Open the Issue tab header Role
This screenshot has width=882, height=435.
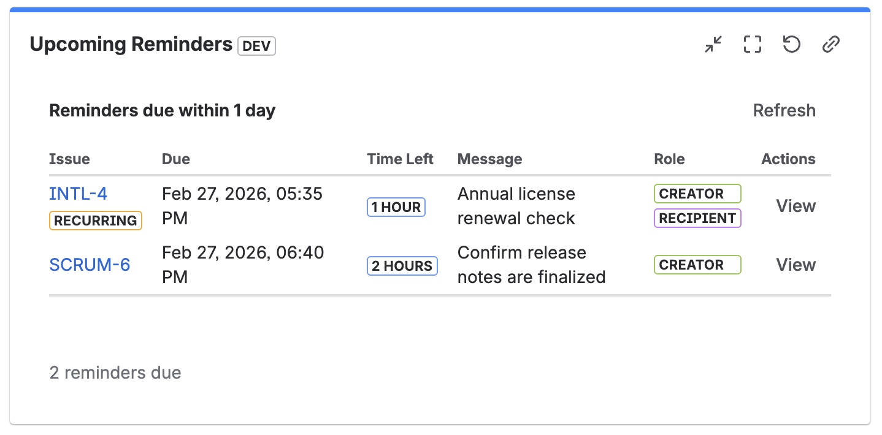669,159
